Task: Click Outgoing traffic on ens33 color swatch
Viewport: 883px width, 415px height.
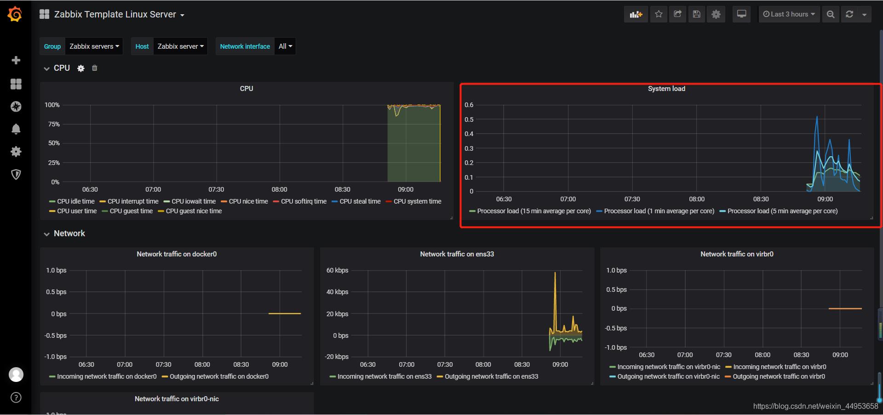Action: click(440, 377)
